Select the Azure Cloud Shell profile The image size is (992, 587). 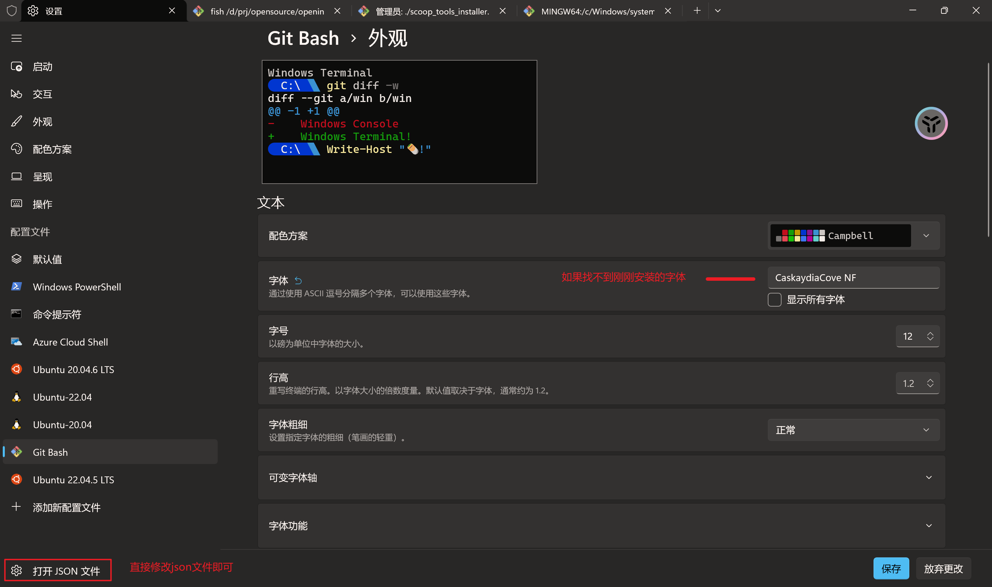pyautogui.click(x=110, y=342)
